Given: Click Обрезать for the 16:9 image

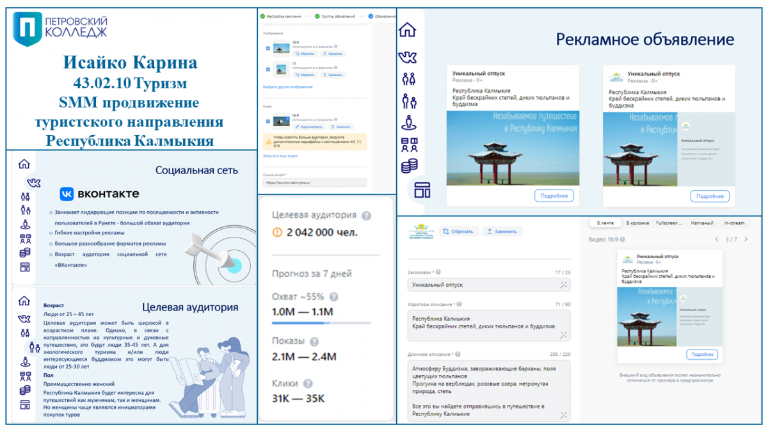Looking at the screenshot, I should (x=305, y=54).
